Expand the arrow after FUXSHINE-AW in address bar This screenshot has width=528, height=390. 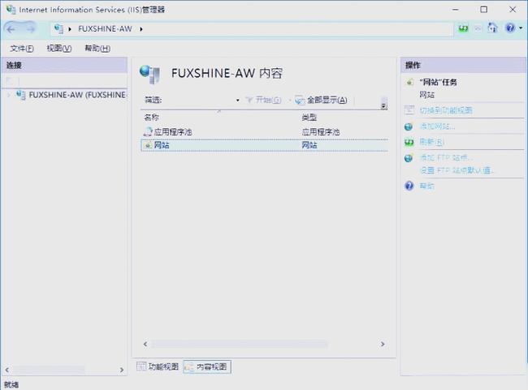coord(141,29)
